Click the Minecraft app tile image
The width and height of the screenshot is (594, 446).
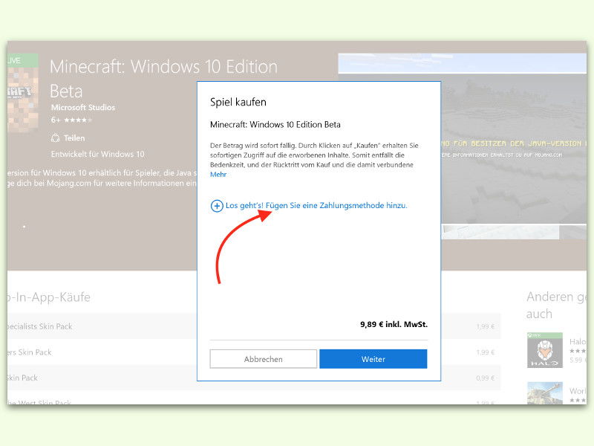point(23,93)
